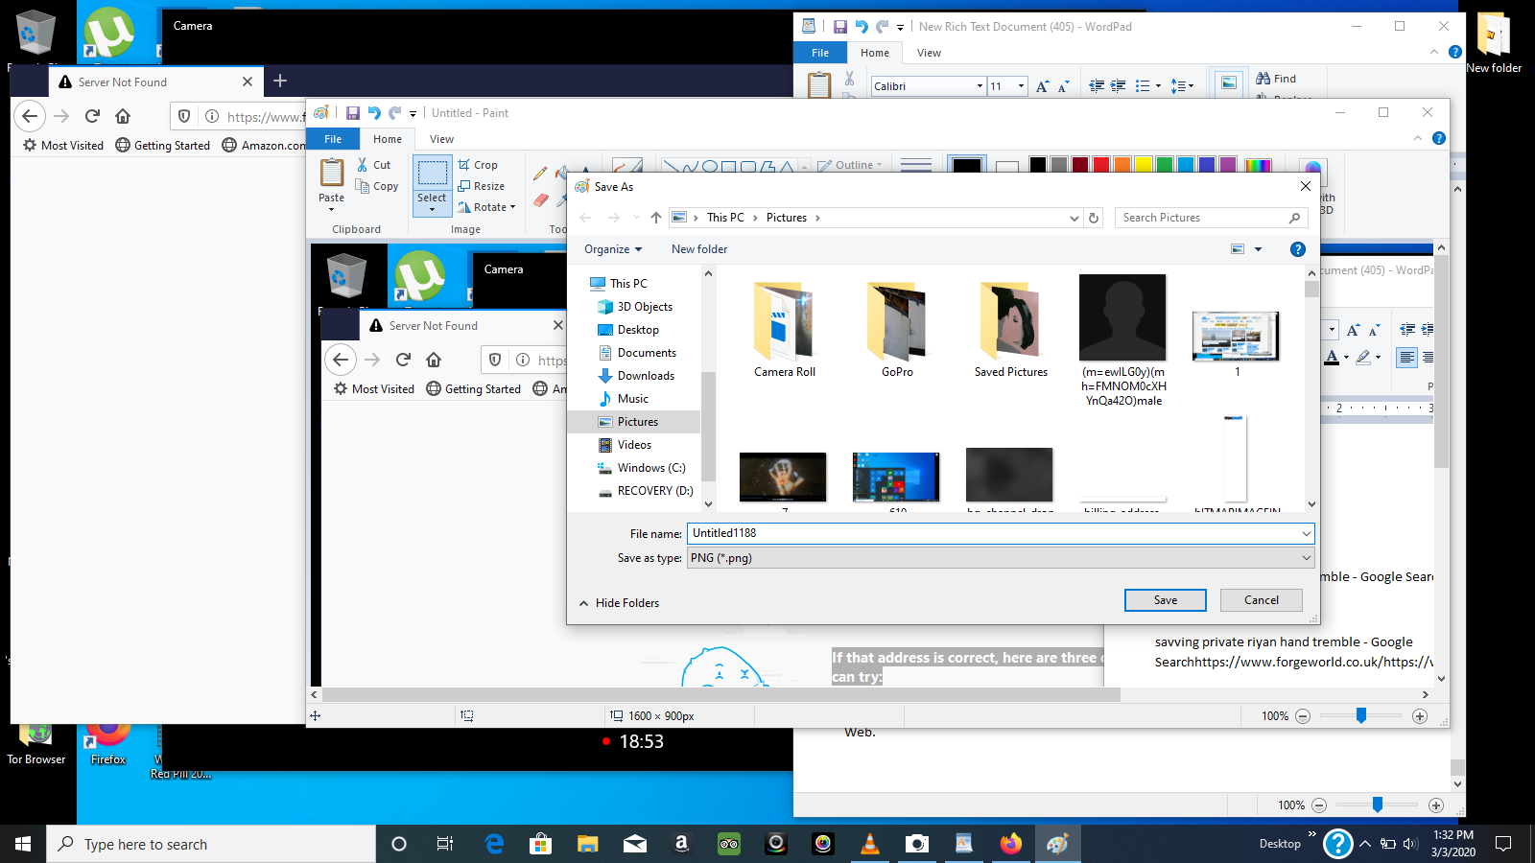This screenshot has height=863, width=1535.
Task: Click the Save icon in Paint's quick access toolbar
Action: (x=353, y=113)
